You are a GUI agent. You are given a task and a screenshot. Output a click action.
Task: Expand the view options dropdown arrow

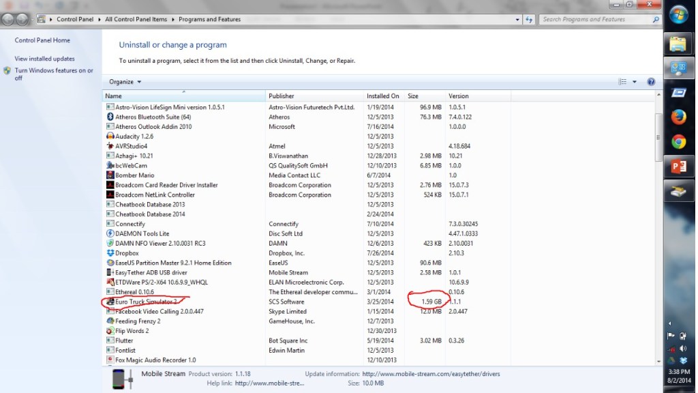point(635,82)
